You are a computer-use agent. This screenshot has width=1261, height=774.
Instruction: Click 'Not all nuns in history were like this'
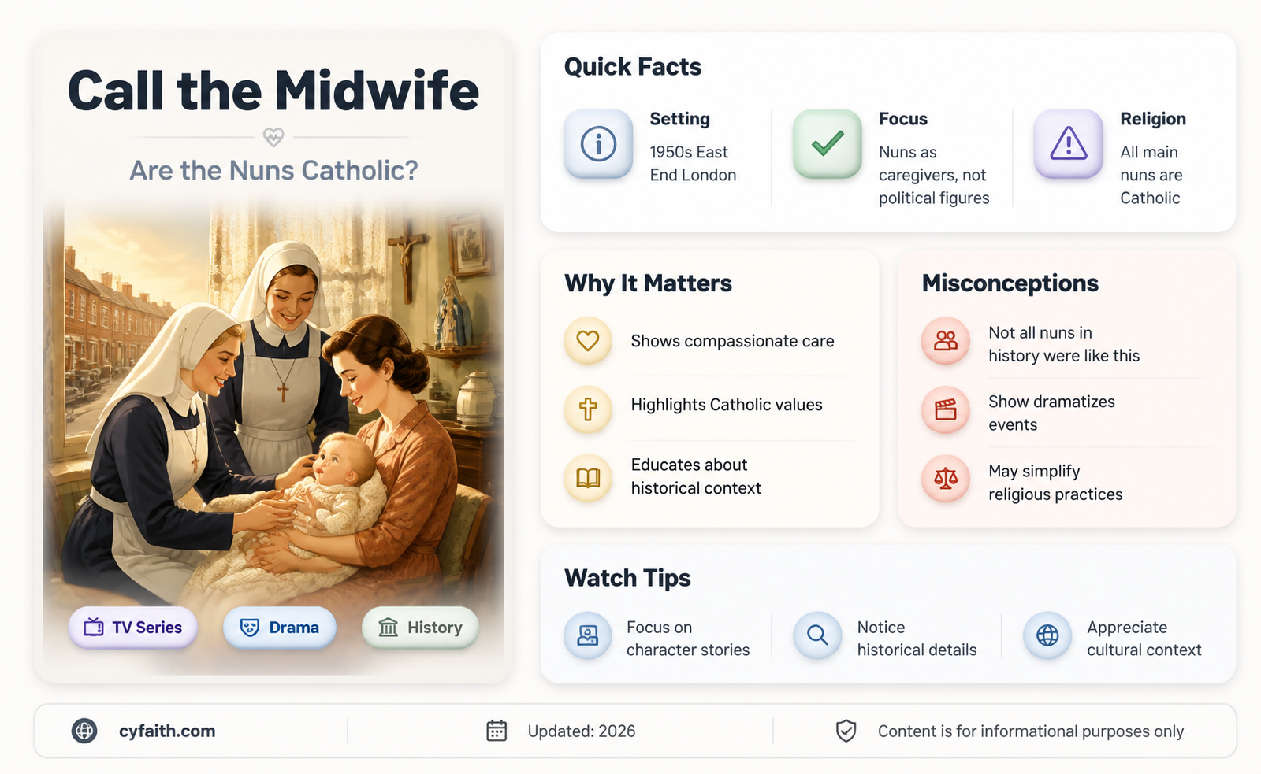pos(1064,344)
